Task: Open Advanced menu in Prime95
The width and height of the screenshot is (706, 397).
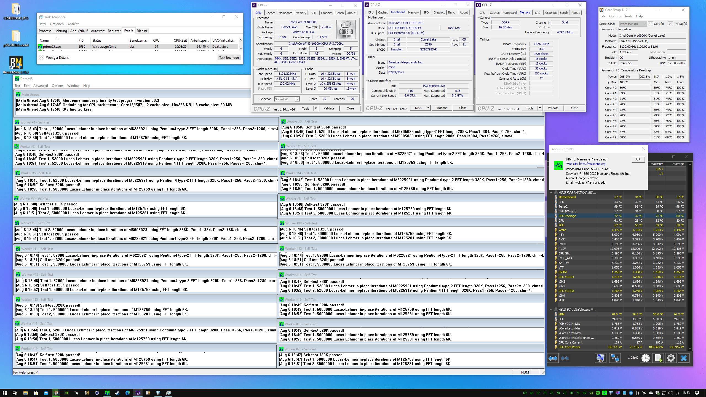Action: coord(41,86)
